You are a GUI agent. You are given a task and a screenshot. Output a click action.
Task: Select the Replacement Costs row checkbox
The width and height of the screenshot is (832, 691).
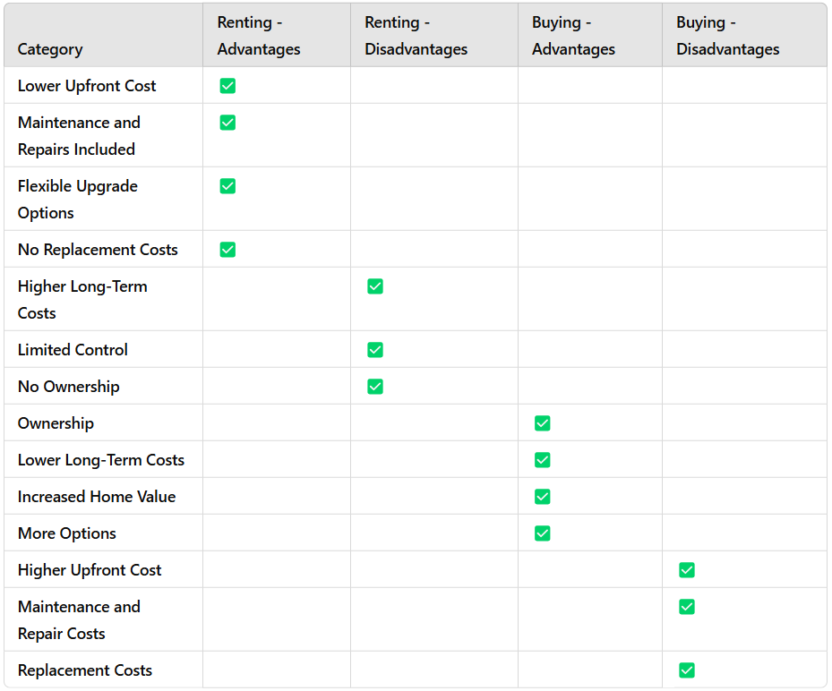(687, 670)
